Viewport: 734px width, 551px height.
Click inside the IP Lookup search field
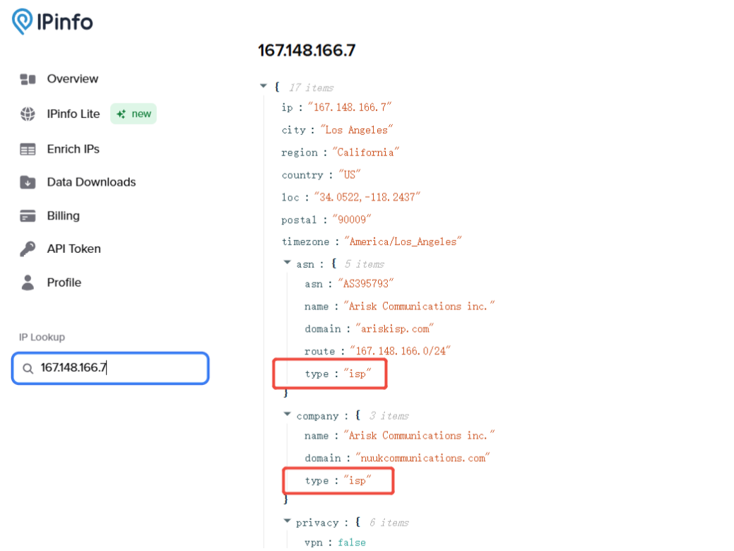(113, 369)
